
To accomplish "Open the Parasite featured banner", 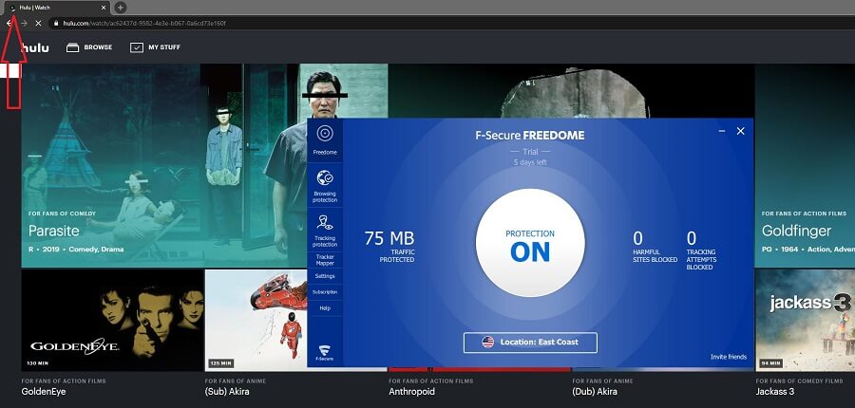I will click(x=163, y=166).
